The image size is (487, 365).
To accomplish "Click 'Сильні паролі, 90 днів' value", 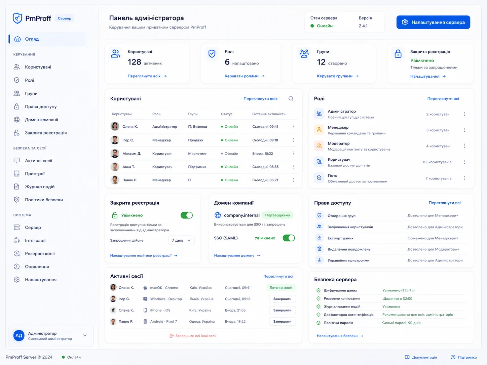I will [401, 323].
